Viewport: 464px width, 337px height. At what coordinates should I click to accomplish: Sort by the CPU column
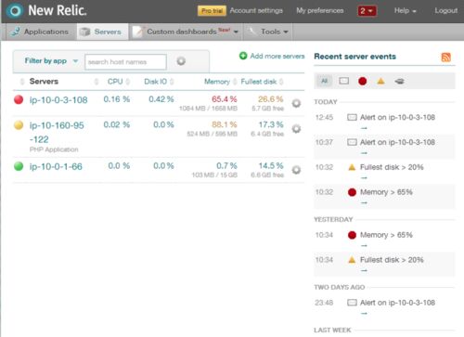(x=115, y=82)
